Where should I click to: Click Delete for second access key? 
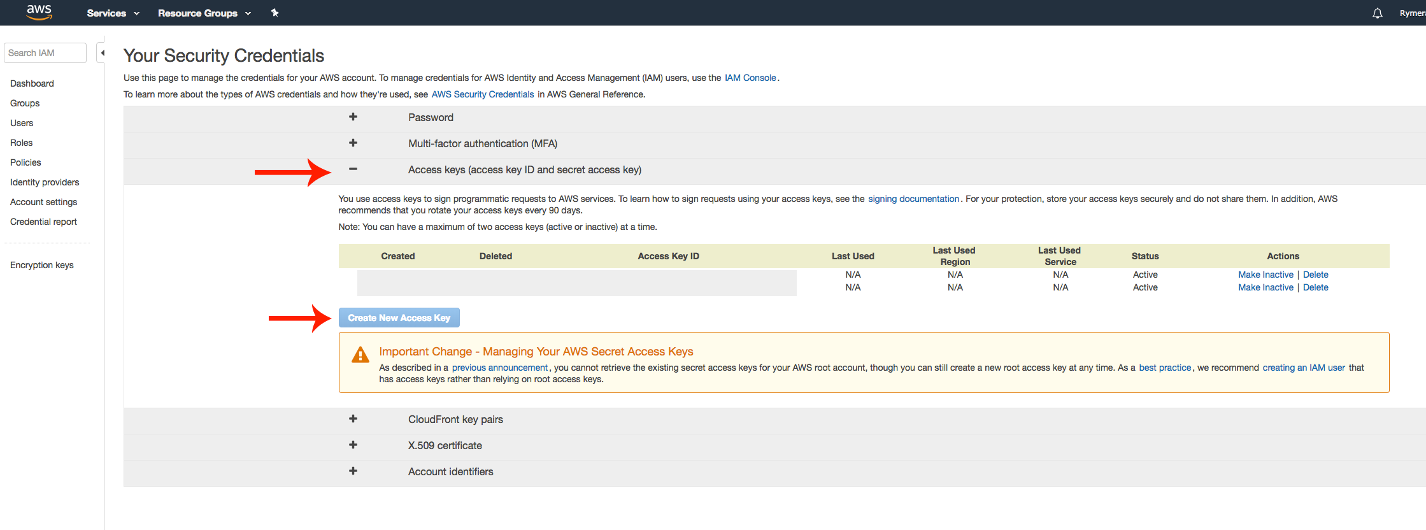pos(1315,287)
